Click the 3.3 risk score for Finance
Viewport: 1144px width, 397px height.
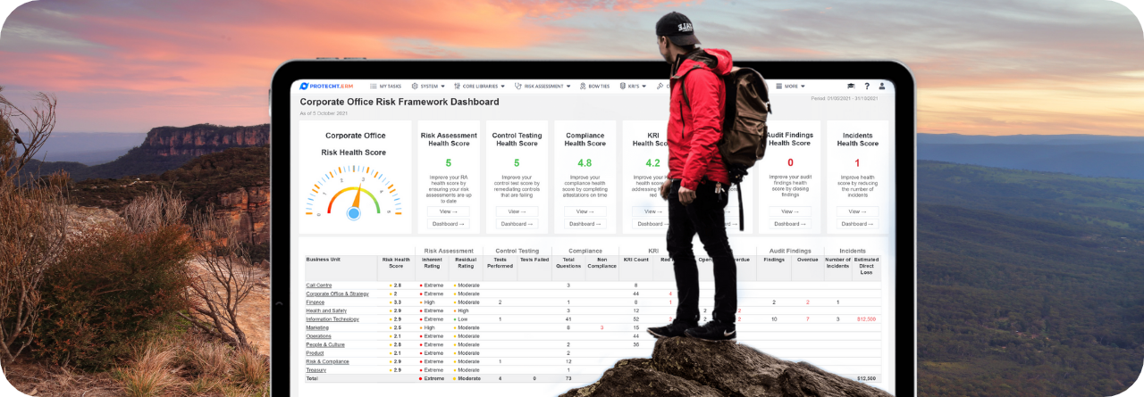point(398,302)
